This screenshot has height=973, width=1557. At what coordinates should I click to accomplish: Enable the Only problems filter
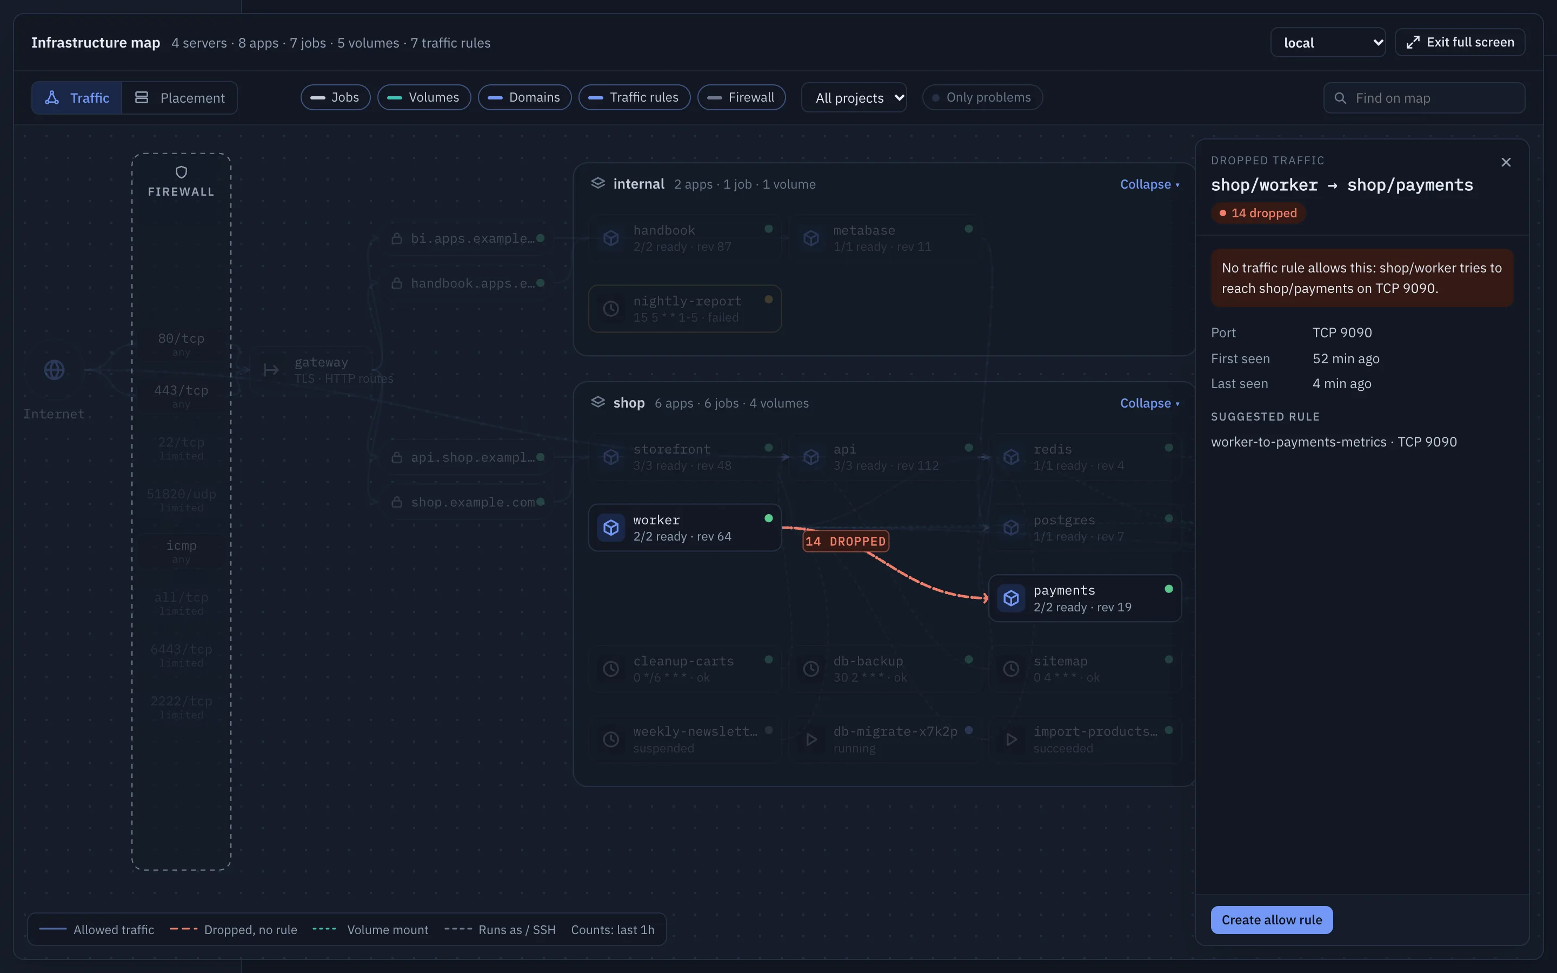[982, 97]
